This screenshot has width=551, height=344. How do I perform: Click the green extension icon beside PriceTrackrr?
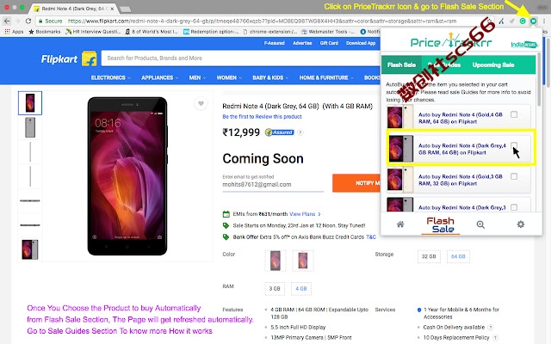point(523,21)
